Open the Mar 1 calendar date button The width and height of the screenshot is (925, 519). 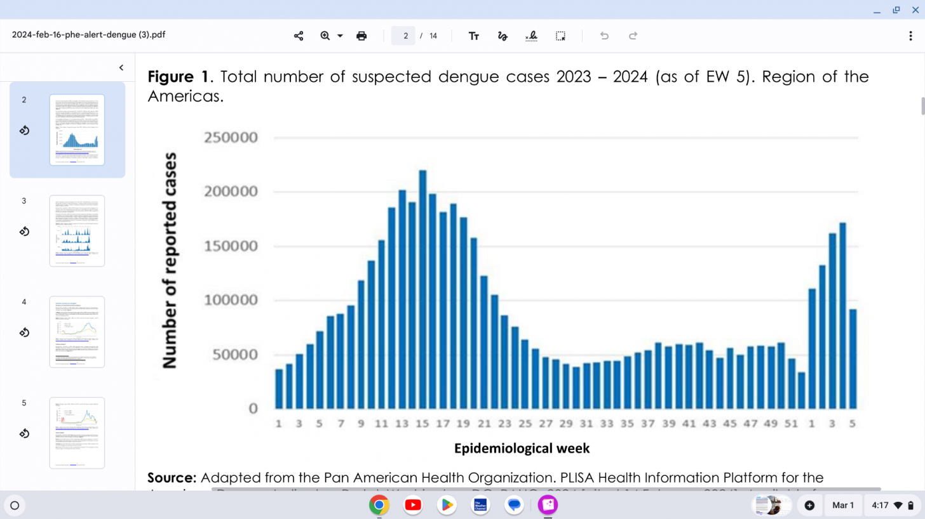coord(843,506)
